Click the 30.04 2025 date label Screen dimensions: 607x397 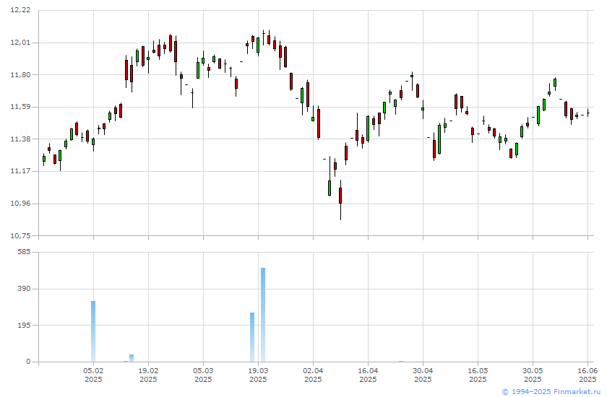pos(423,375)
